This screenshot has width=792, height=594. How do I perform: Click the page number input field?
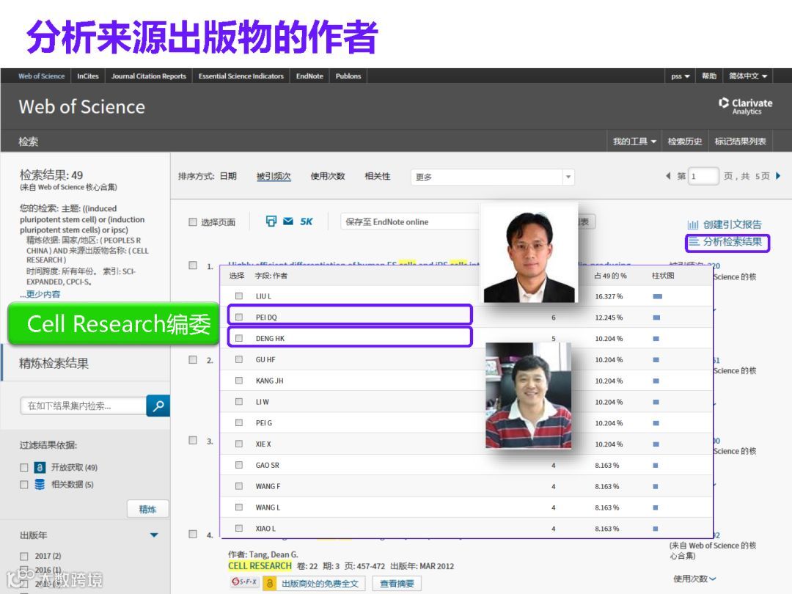tap(703, 176)
